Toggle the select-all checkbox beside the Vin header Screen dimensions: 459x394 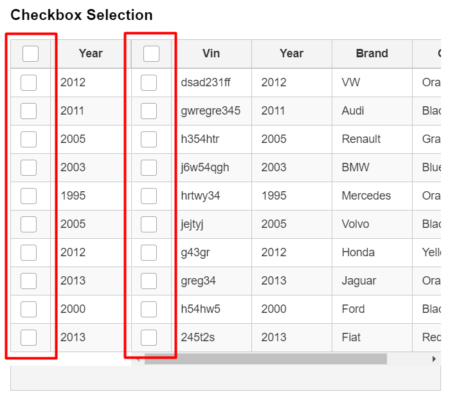(x=151, y=54)
